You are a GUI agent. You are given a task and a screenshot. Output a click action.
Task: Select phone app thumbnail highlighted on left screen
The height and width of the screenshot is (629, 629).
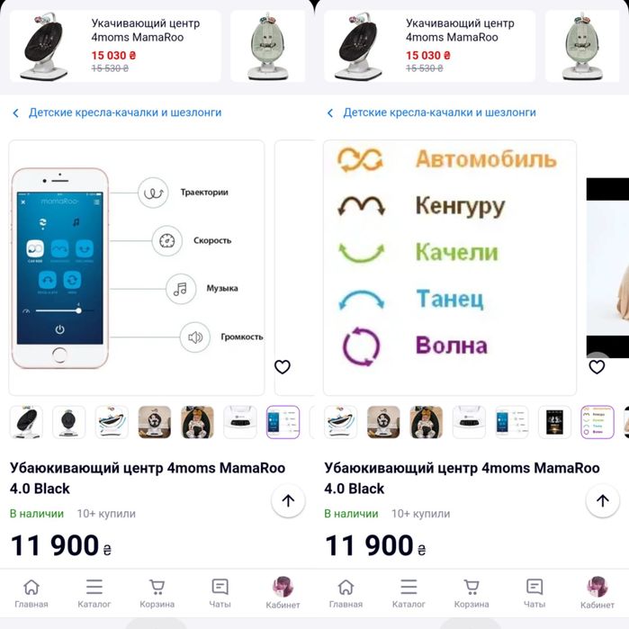[283, 422]
